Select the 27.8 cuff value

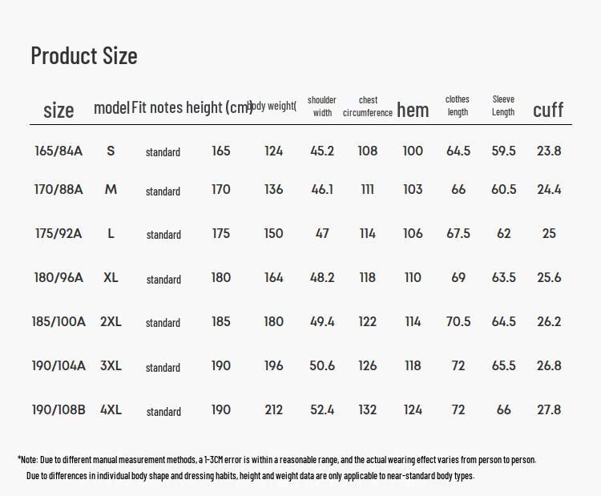pyautogui.click(x=549, y=410)
